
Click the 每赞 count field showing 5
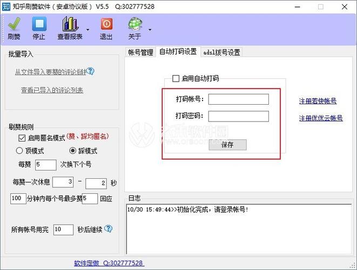[46, 165]
